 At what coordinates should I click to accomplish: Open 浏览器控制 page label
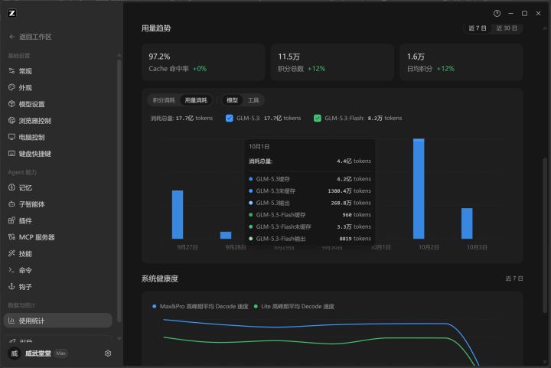(35, 121)
